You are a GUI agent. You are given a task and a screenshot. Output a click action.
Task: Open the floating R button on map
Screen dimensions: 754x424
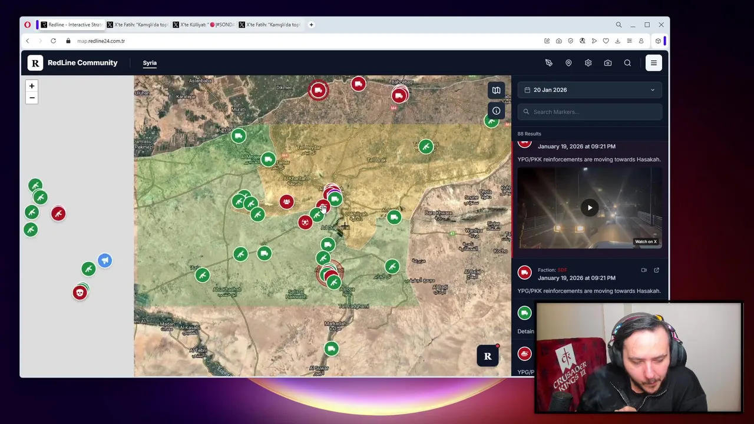coord(488,356)
